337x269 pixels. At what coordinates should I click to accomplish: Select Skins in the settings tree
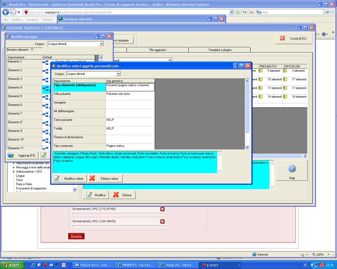point(19,180)
